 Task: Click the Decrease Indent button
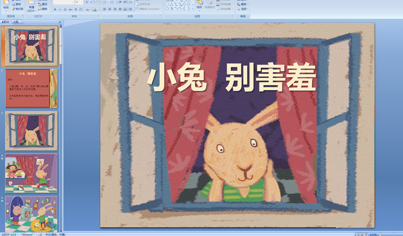point(120,2)
